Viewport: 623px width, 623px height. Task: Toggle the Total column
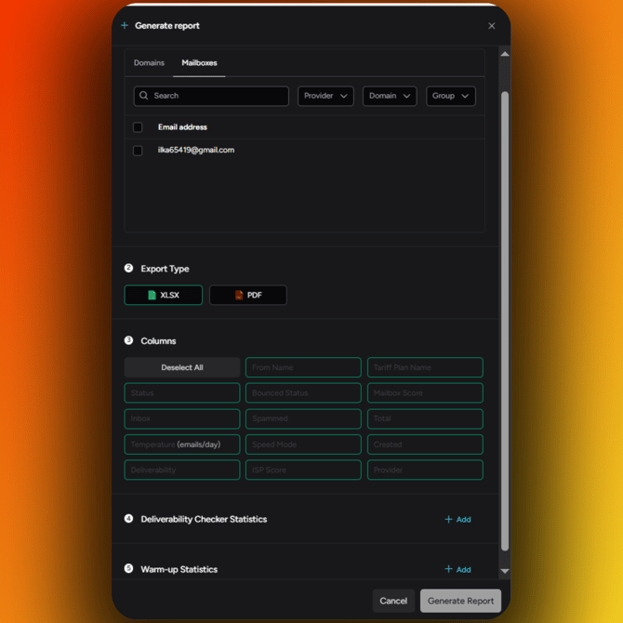(425, 418)
